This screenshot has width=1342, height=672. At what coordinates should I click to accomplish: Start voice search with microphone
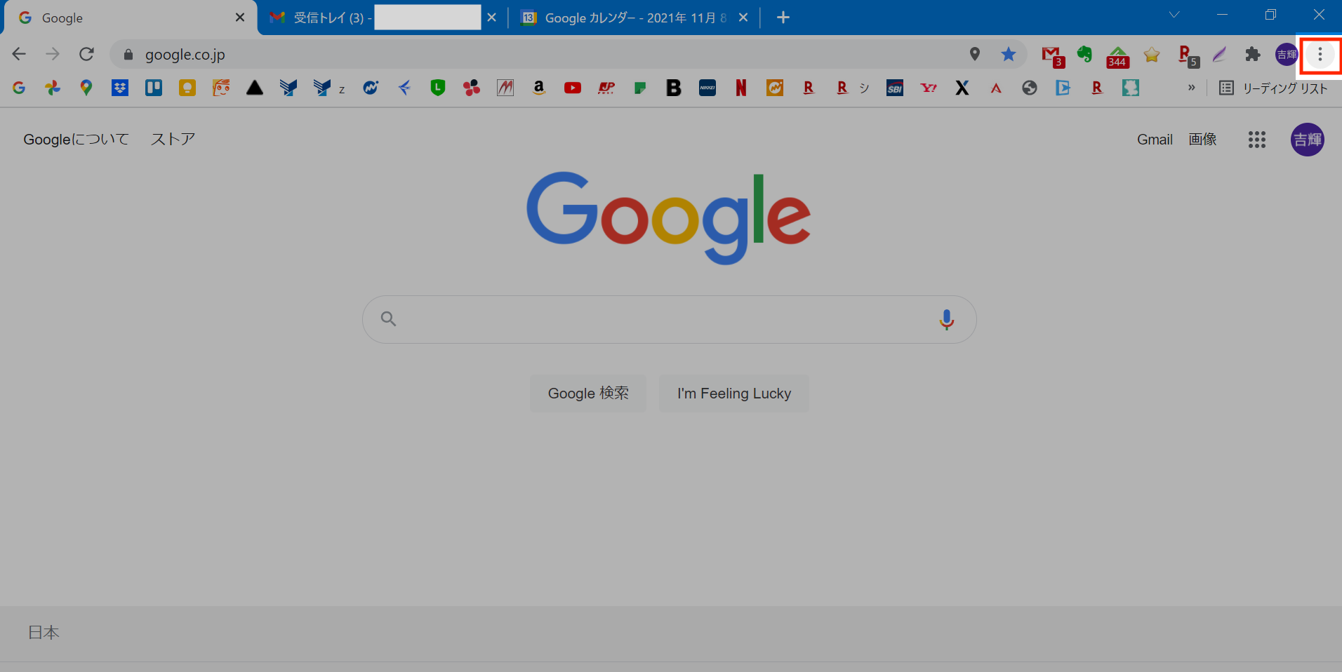pos(946,319)
